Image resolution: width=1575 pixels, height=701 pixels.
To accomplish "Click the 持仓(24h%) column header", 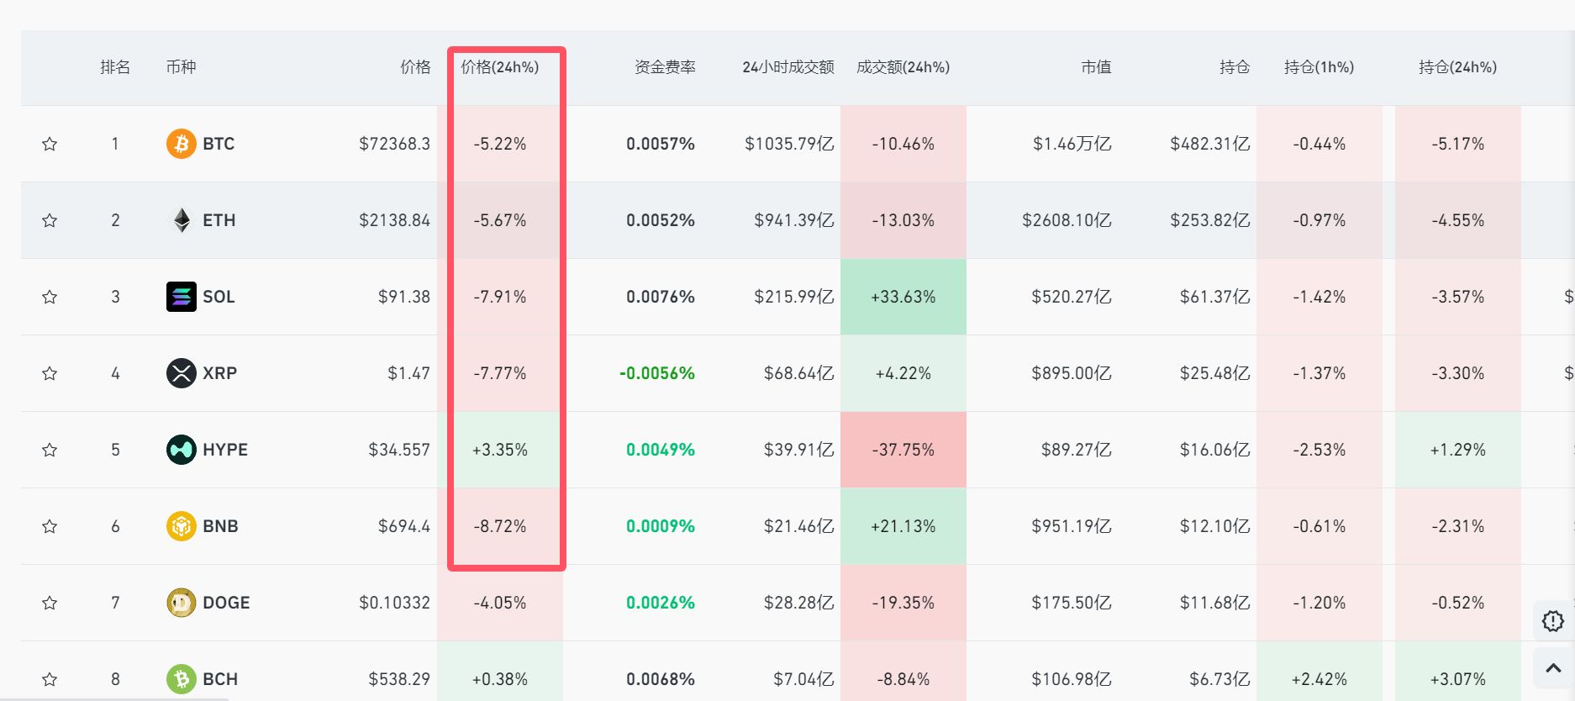I will pyautogui.click(x=1457, y=67).
